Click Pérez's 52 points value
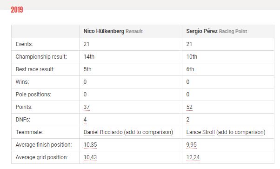The width and height of the screenshot is (280, 169). pos(189,107)
